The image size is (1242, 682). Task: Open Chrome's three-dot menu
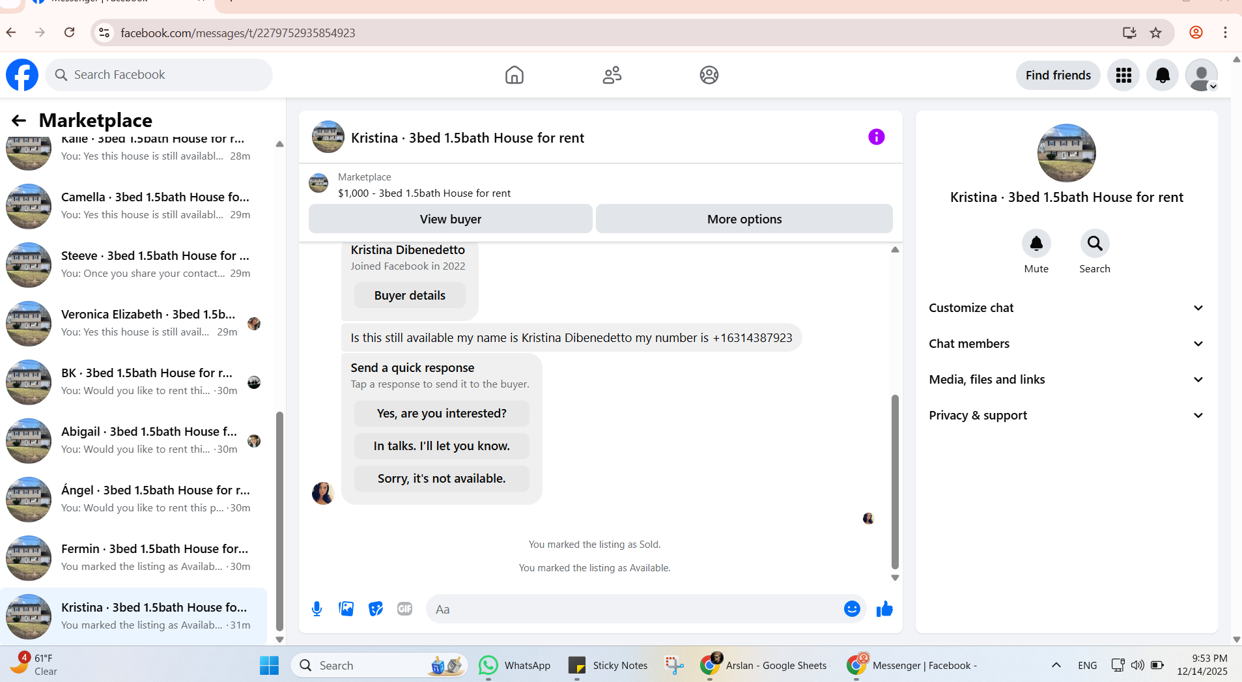click(x=1225, y=33)
